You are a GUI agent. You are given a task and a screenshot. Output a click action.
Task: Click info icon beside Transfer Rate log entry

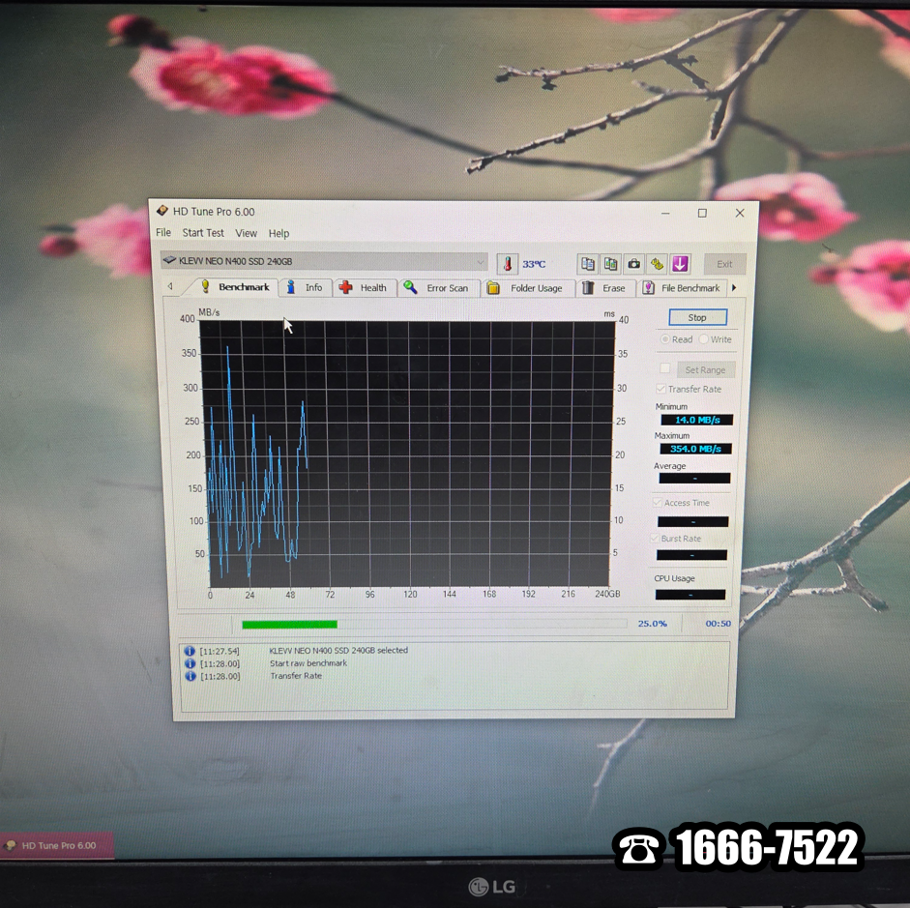pos(191,677)
